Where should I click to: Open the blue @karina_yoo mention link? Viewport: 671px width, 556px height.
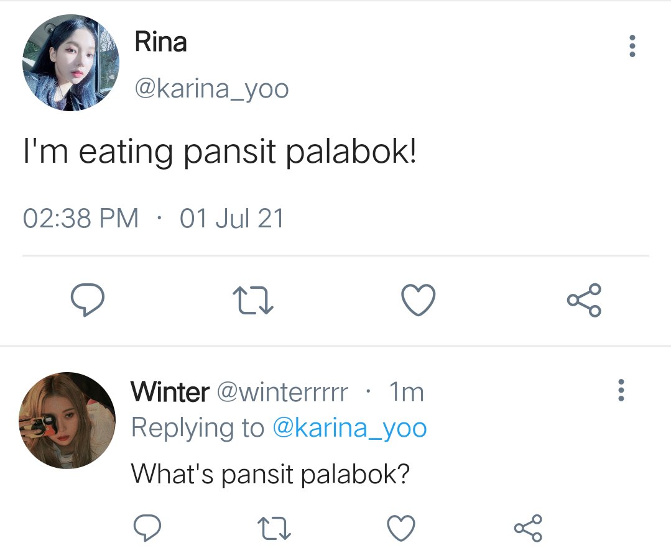coord(349,428)
